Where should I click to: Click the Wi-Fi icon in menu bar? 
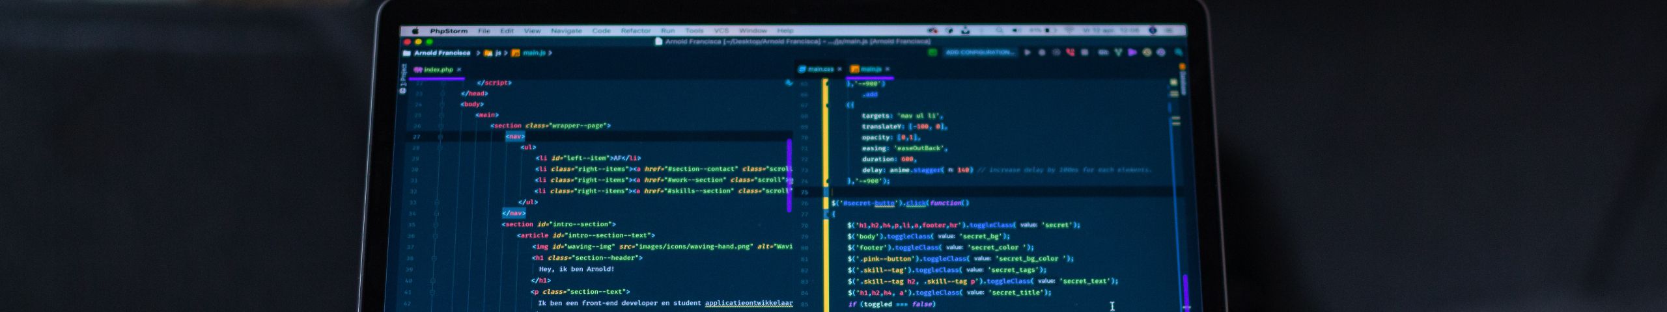tap(1069, 31)
